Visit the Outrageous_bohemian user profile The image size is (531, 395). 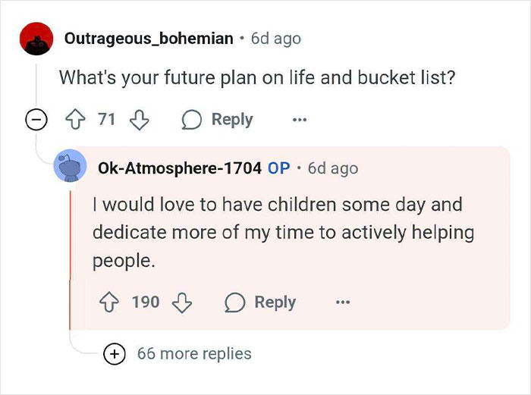point(149,38)
